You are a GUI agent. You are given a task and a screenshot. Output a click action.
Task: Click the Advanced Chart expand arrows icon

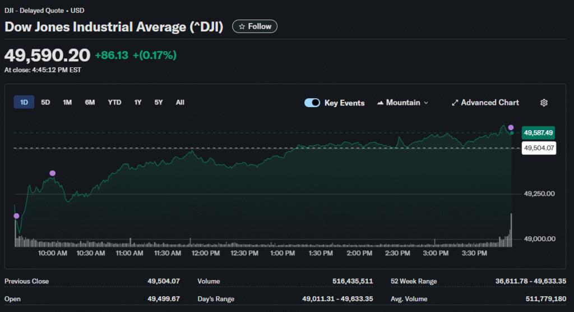(x=455, y=103)
